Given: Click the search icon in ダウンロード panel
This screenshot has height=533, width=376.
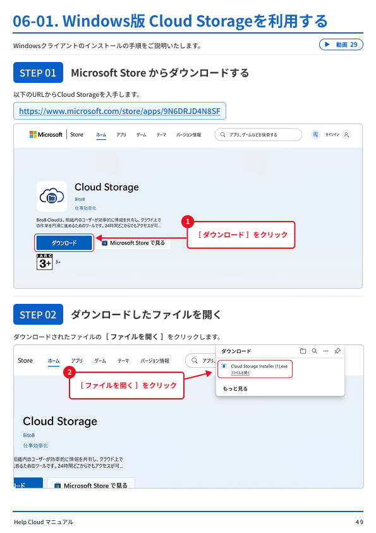Looking at the screenshot, I should click(x=315, y=351).
